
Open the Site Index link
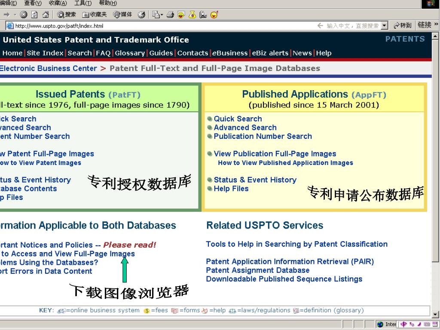click(x=45, y=53)
